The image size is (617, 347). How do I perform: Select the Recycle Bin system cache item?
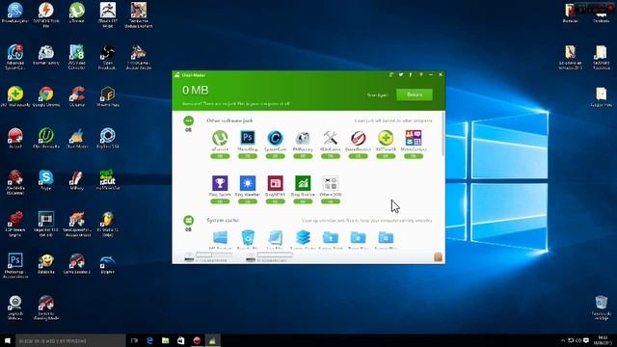click(248, 238)
